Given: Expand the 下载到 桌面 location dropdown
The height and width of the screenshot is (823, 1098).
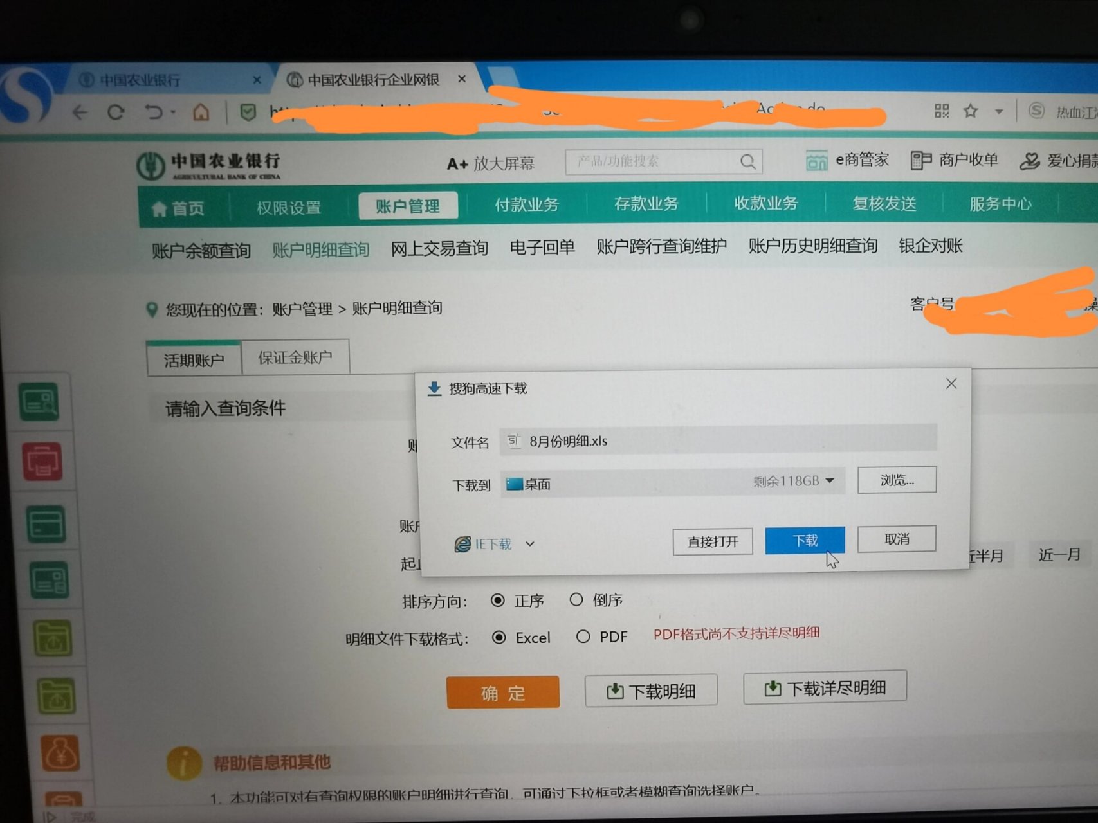Looking at the screenshot, I should coord(830,481).
